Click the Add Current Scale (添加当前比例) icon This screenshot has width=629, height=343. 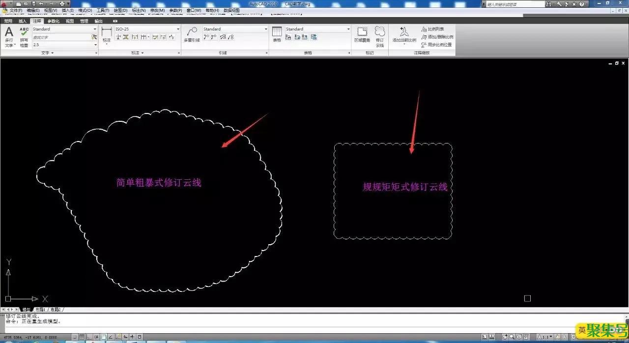404,34
